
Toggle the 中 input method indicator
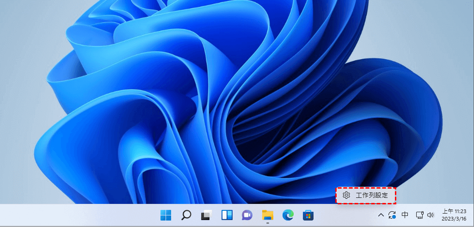click(405, 215)
